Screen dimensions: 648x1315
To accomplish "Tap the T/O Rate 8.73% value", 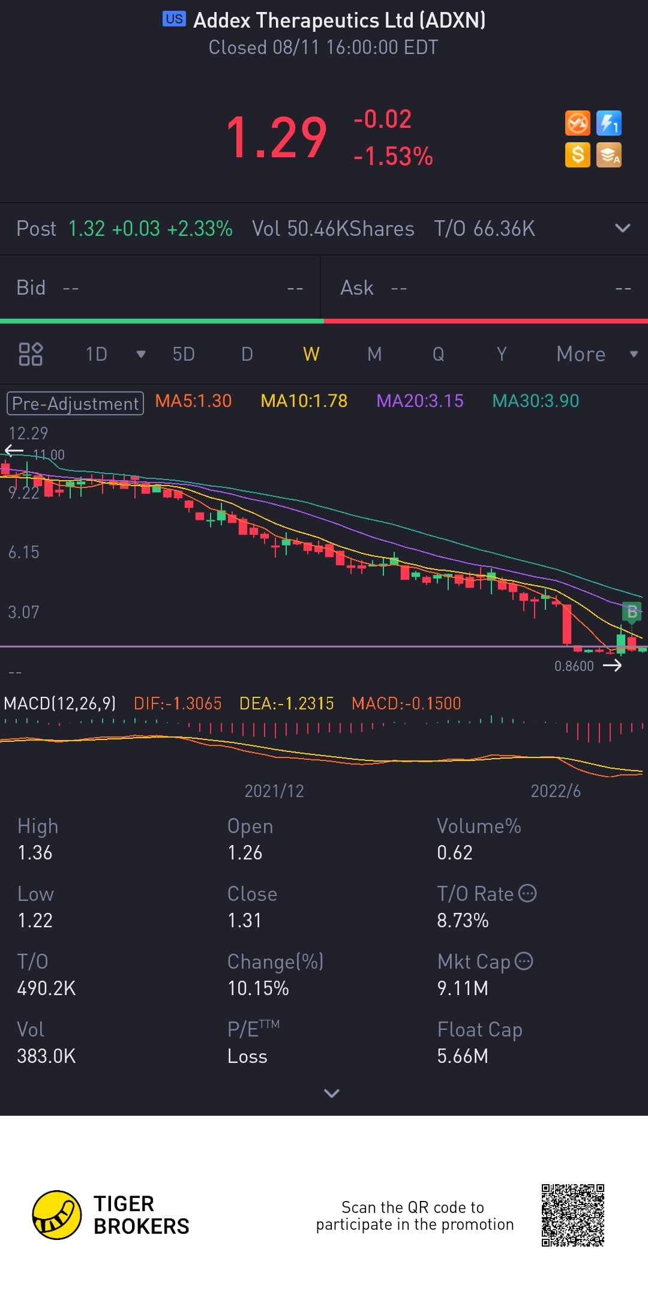I will point(463,920).
